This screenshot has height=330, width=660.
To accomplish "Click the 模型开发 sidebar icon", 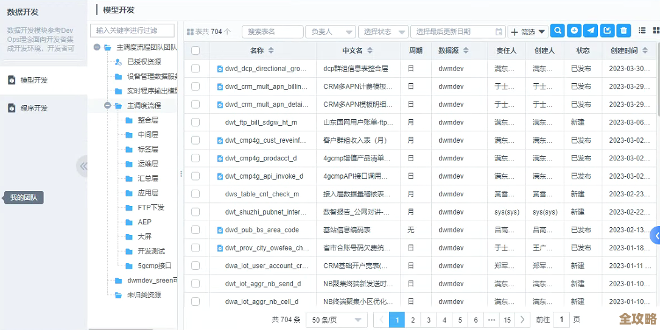I will pyautogui.click(x=12, y=80).
